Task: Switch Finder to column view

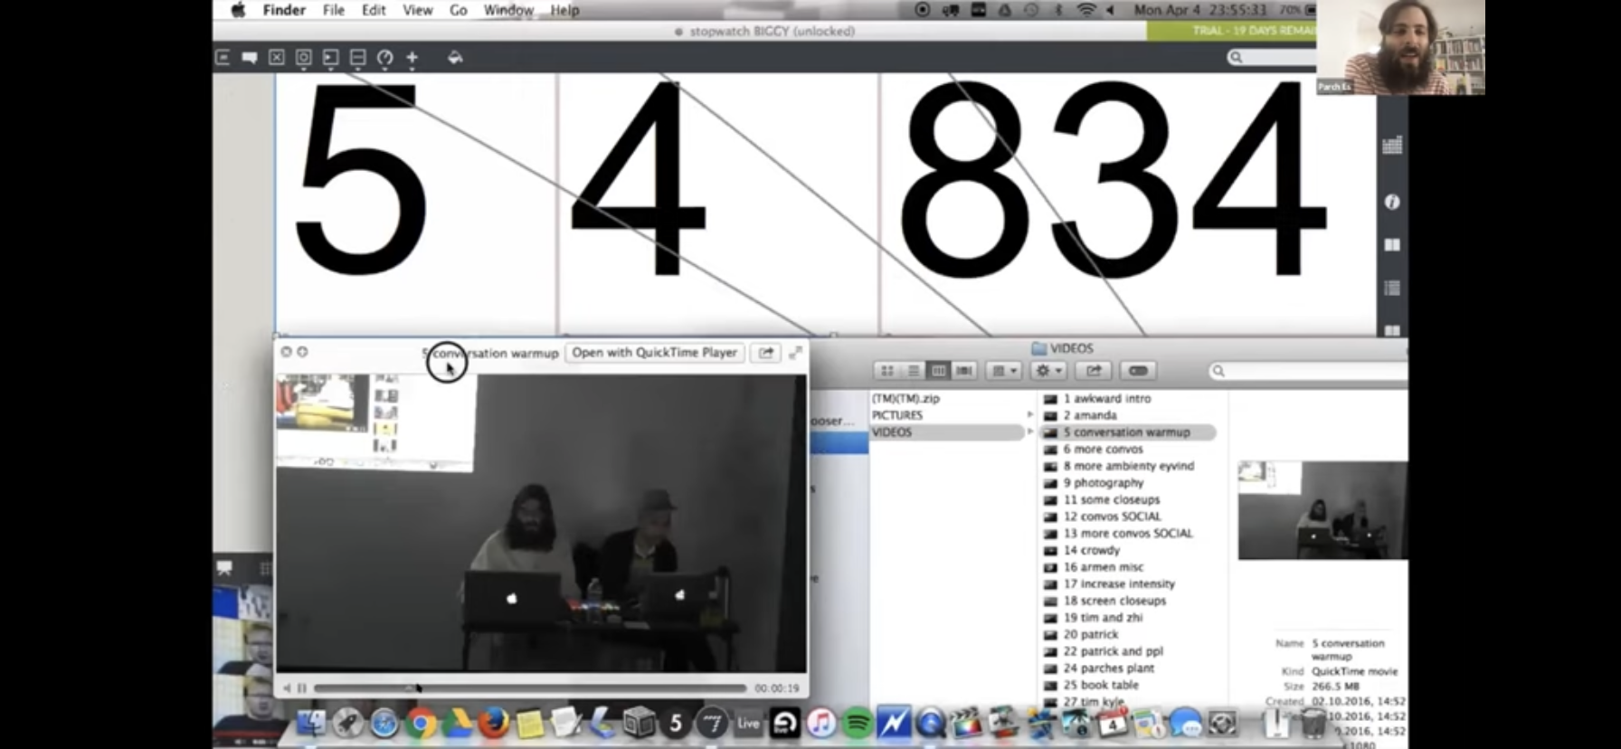Action: pos(939,371)
